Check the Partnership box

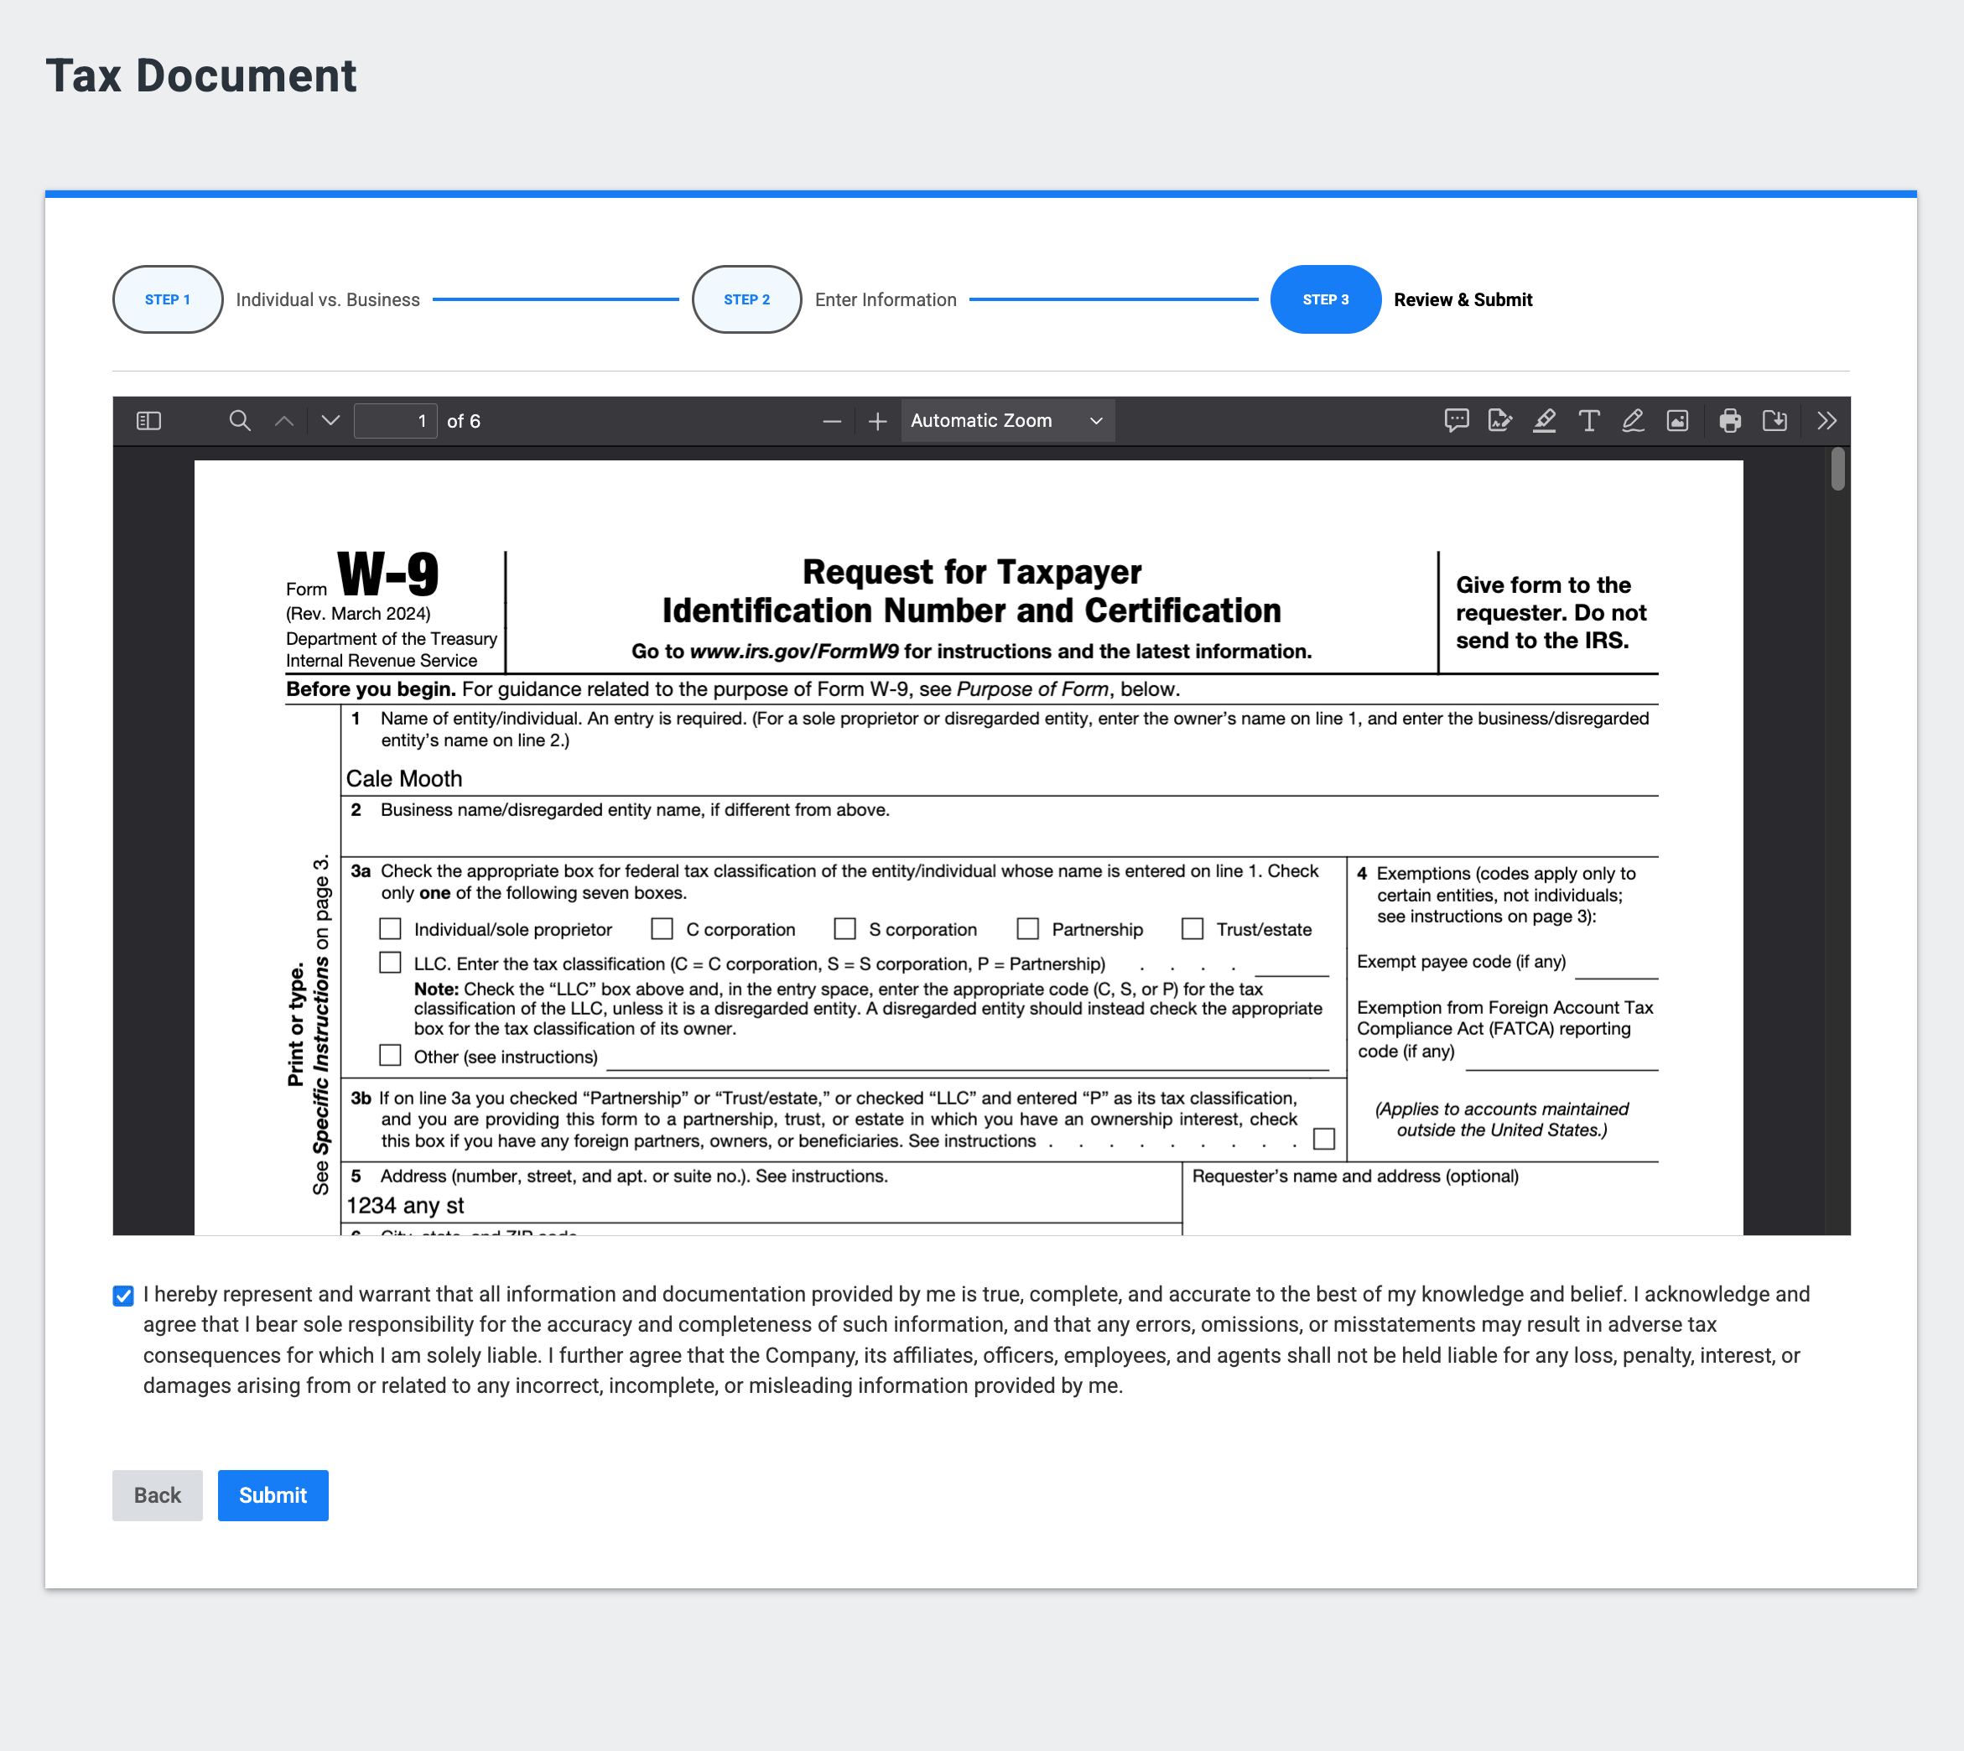[x=1028, y=928]
